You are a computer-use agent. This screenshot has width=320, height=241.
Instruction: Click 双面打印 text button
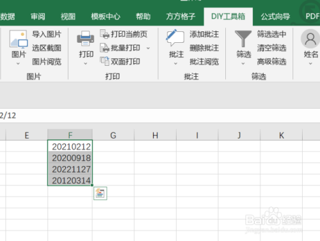125,61
